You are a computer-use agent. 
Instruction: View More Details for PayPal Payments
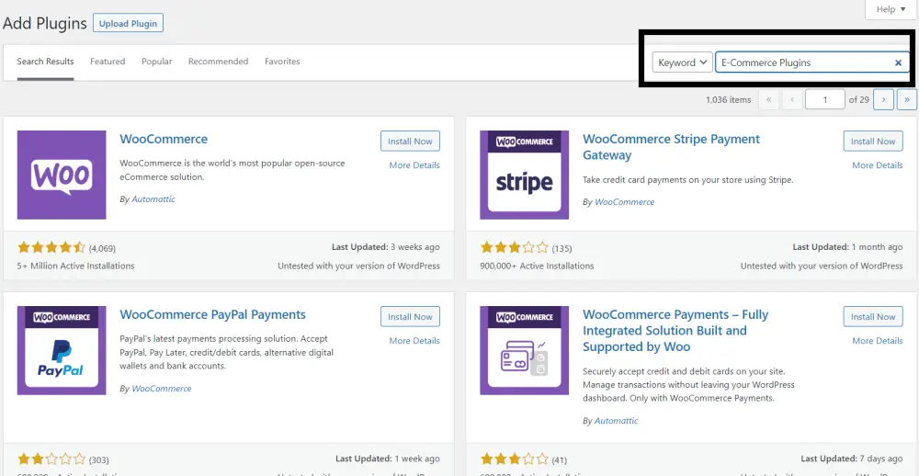pos(414,341)
